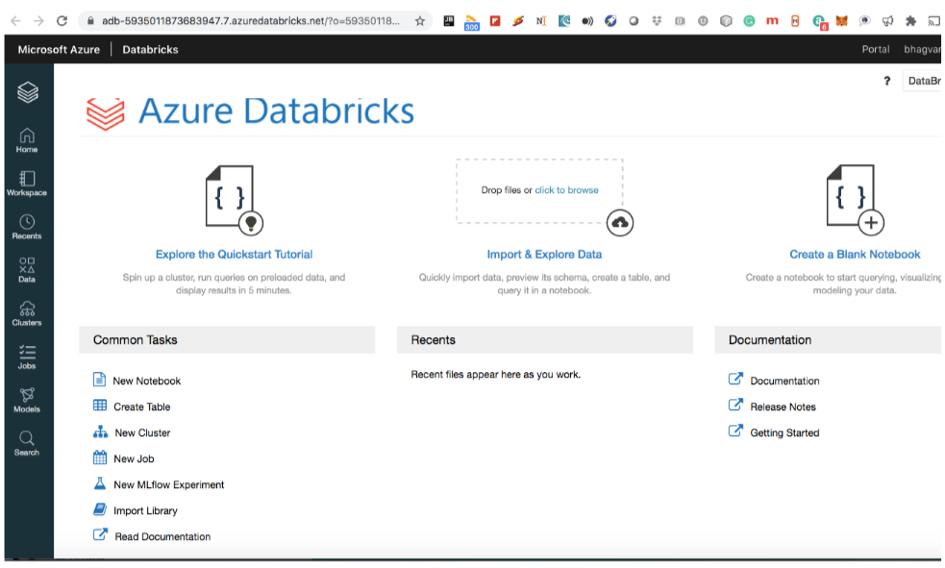Click the 'click to browse' link

pos(566,189)
